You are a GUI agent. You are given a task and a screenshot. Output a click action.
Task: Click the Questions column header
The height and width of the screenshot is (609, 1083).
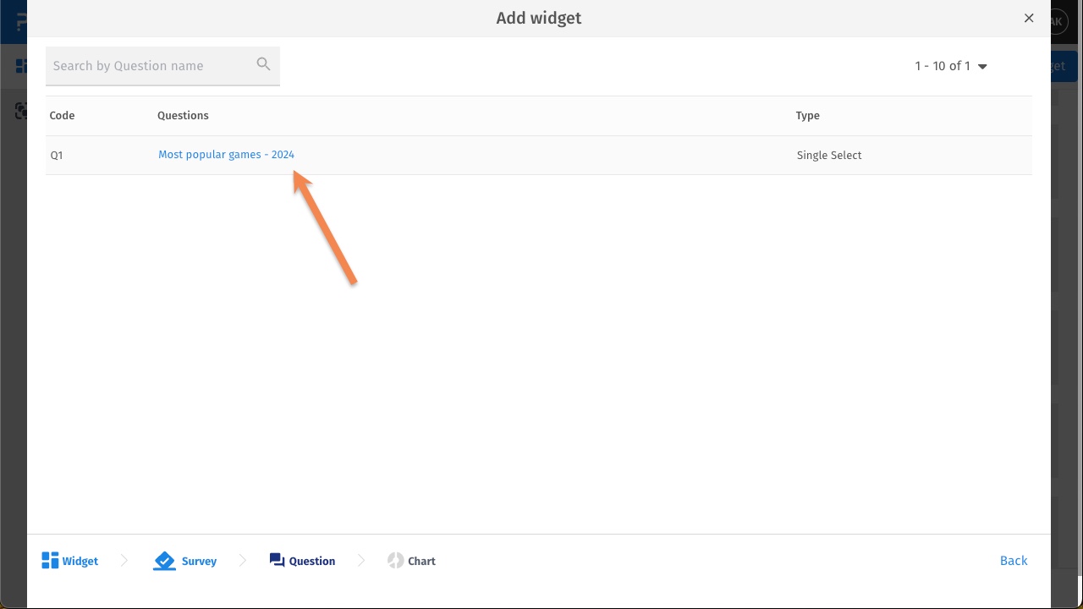coord(183,116)
